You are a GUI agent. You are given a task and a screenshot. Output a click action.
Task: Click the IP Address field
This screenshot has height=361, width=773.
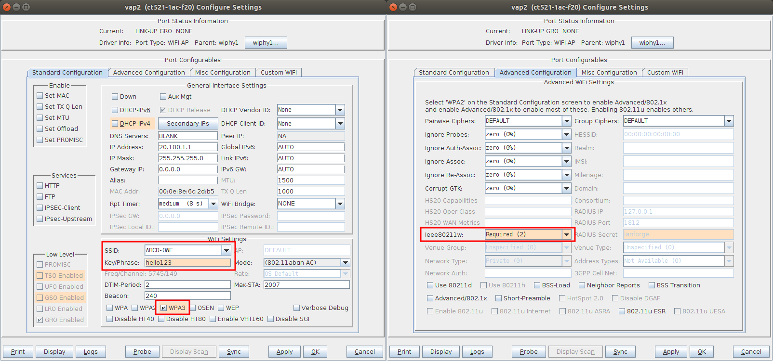[x=188, y=147]
